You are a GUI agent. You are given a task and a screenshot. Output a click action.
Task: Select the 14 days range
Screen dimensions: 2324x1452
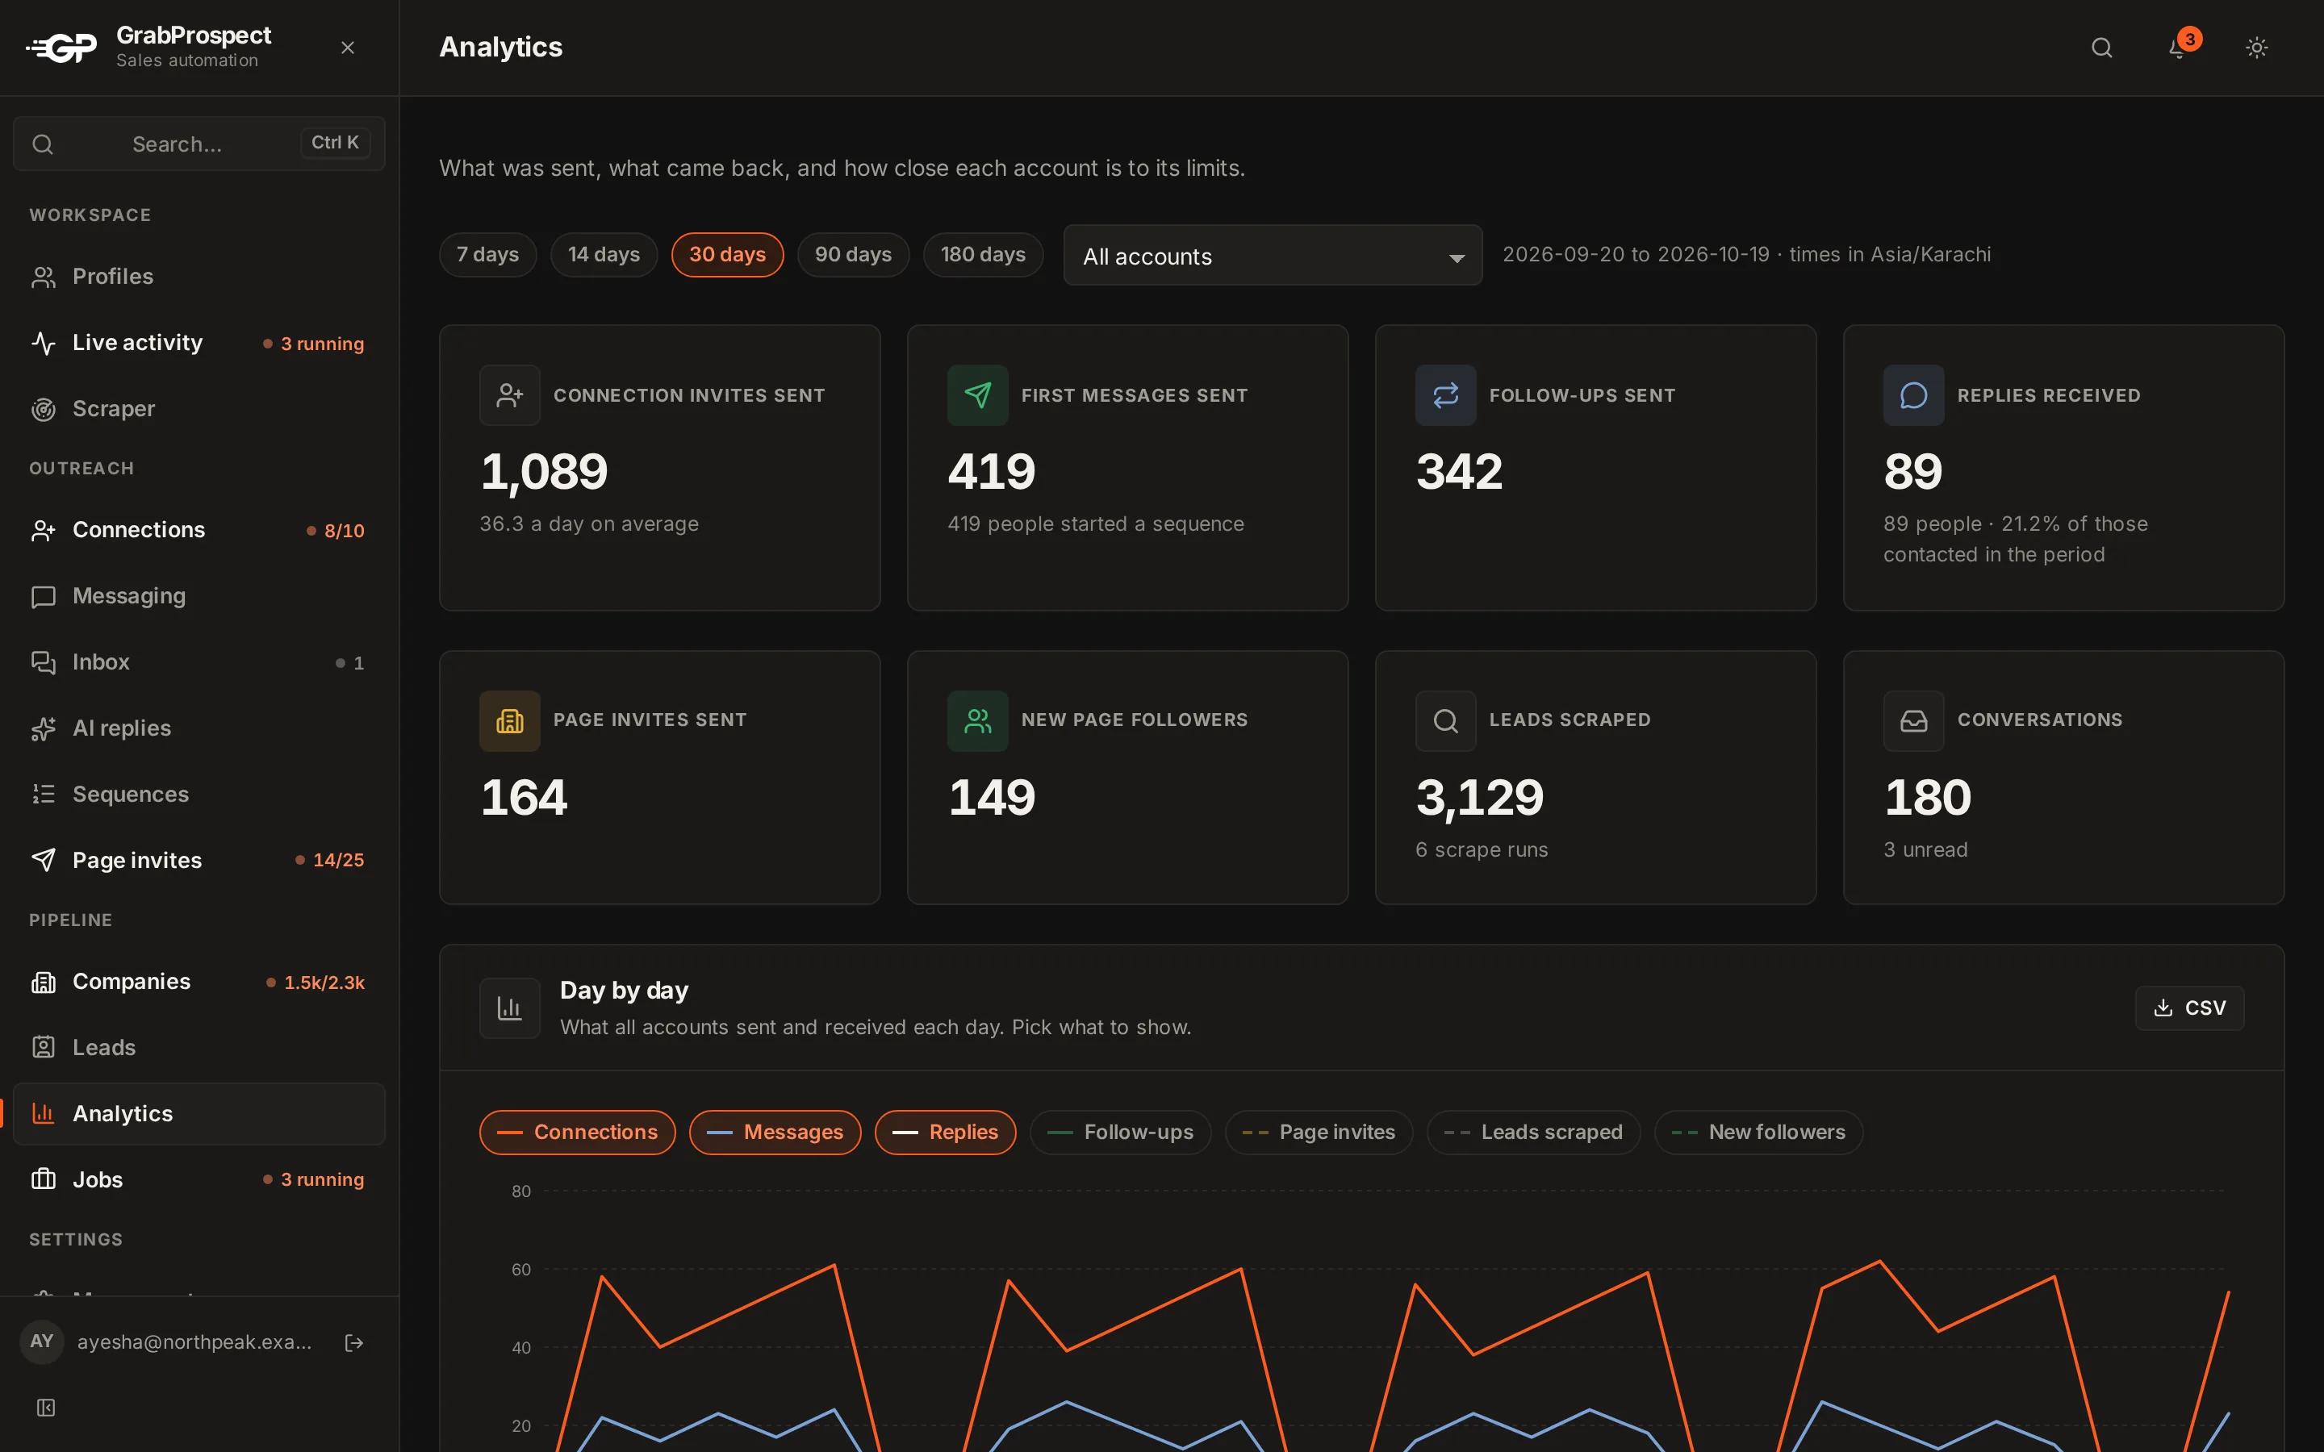coord(604,254)
